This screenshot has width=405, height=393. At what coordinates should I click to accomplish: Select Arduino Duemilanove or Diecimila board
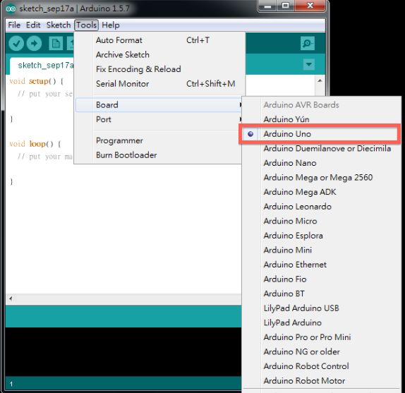click(321, 148)
